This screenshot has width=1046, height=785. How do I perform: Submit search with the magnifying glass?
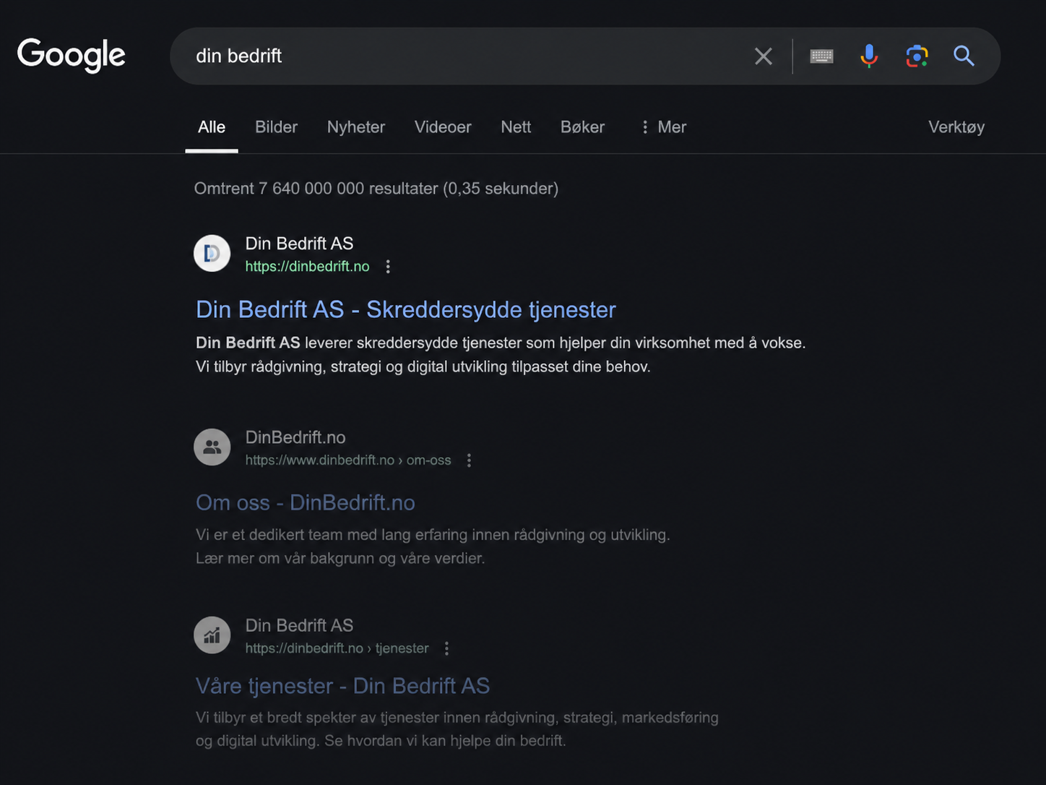click(964, 56)
